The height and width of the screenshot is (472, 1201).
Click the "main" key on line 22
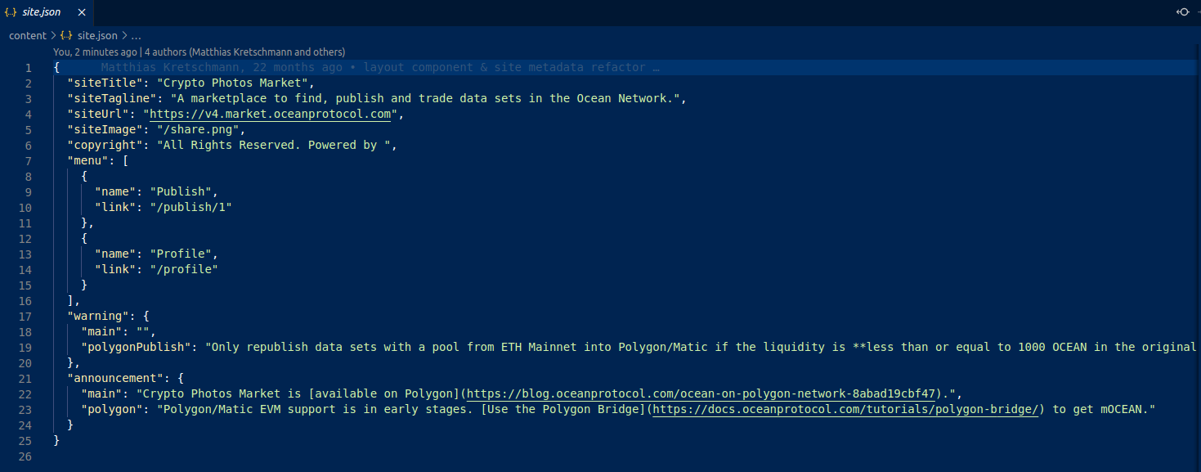point(102,393)
